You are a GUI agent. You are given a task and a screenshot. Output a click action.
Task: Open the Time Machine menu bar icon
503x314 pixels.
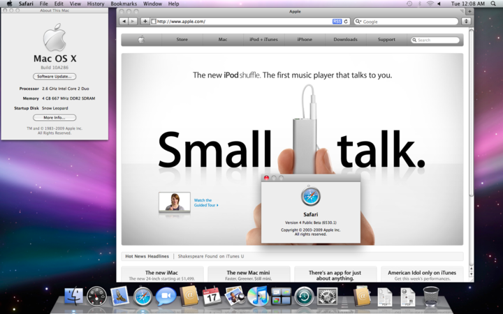[x=409, y=3]
